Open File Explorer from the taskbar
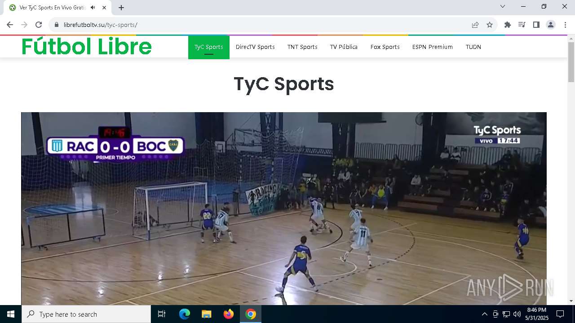575x323 pixels. click(x=206, y=314)
